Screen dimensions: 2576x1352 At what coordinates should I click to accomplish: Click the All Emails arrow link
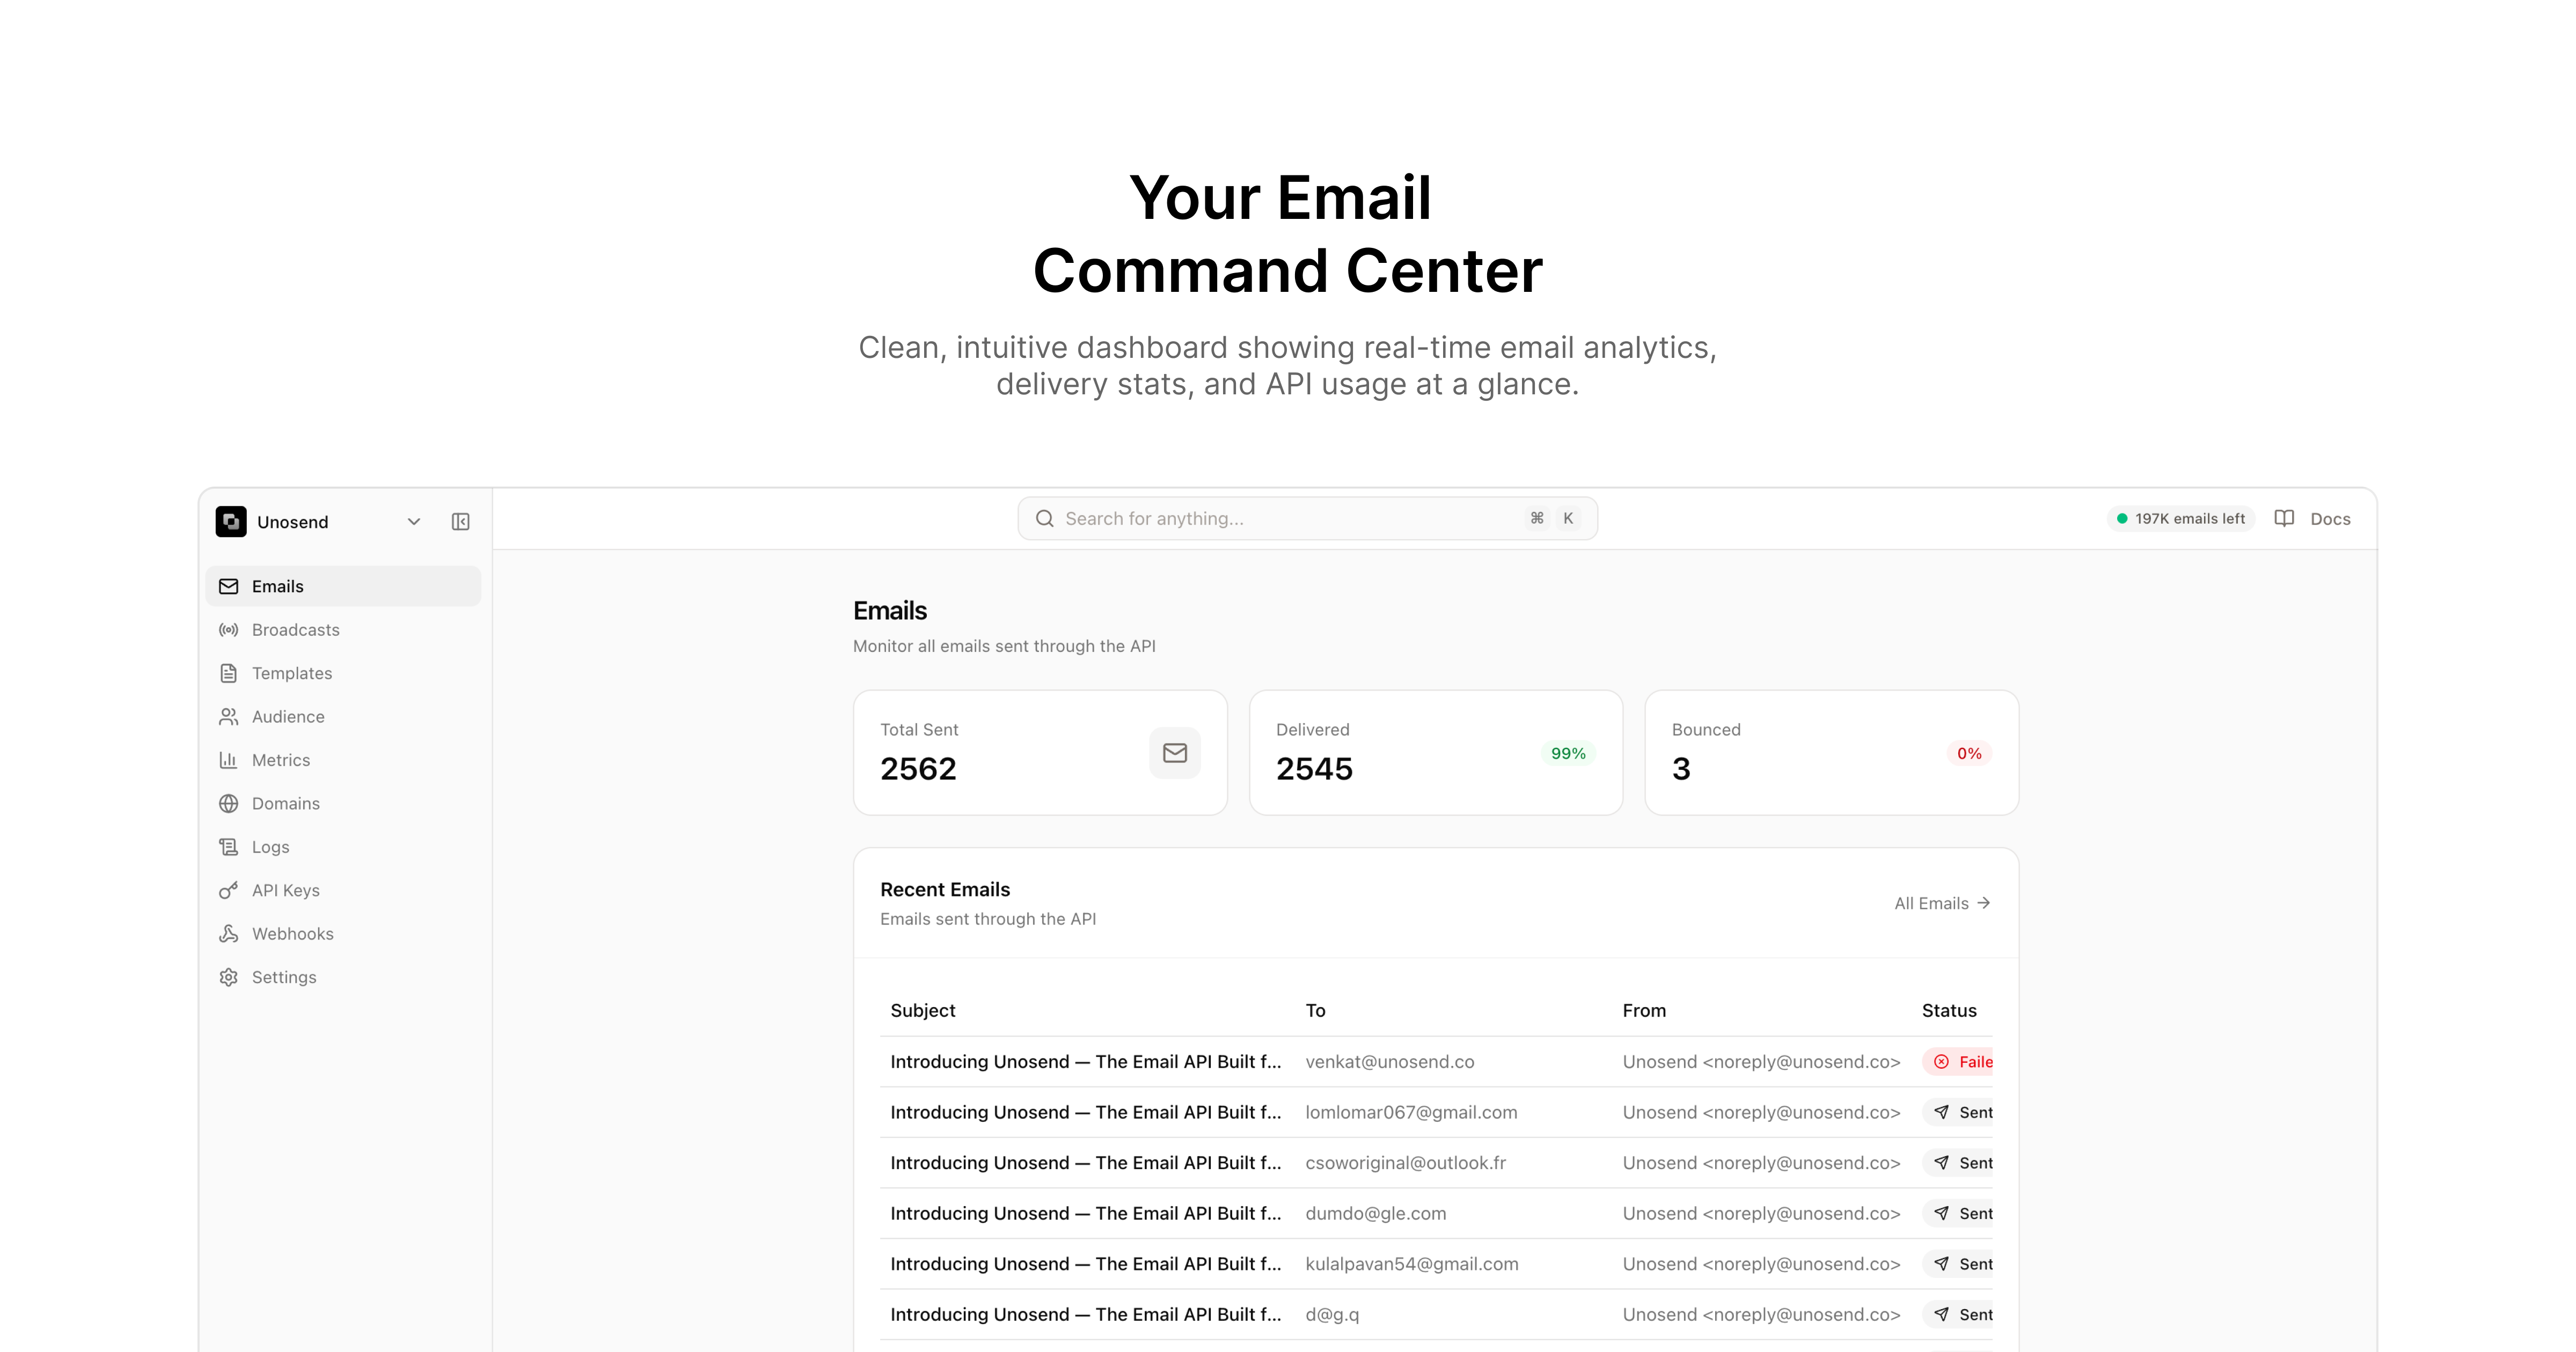(1942, 903)
